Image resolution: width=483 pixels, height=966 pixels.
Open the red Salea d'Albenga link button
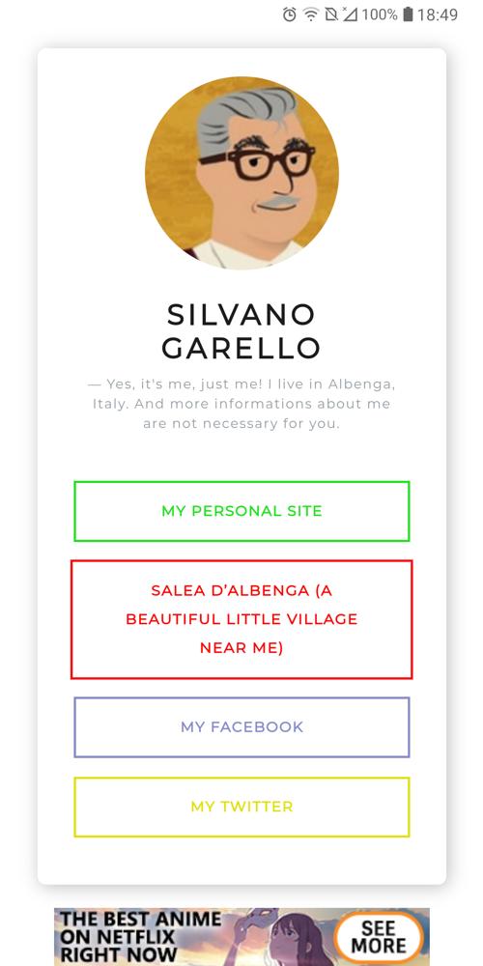pyautogui.click(x=241, y=619)
